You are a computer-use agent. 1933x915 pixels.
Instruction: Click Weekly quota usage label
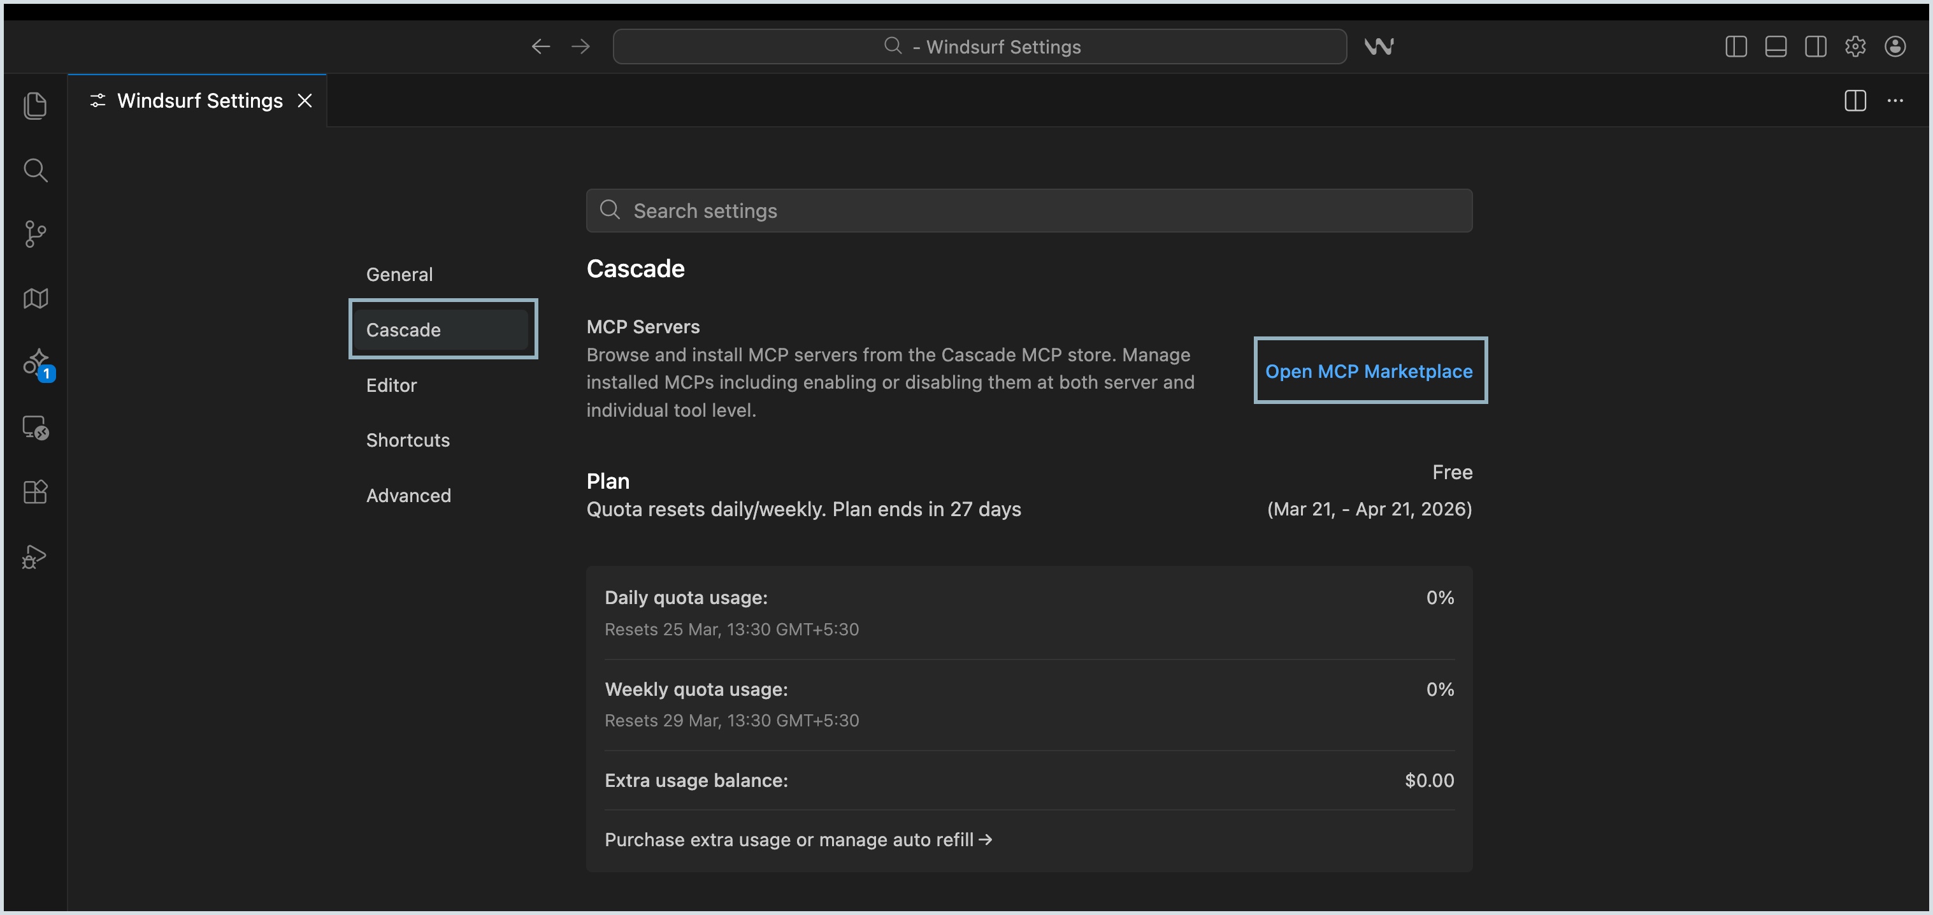pos(696,689)
